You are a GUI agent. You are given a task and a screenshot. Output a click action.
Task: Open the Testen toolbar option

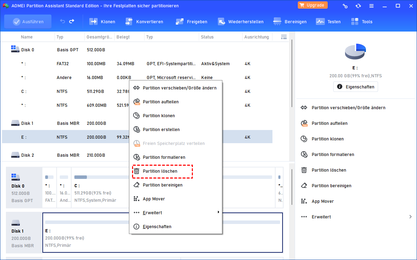[x=328, y=21]
